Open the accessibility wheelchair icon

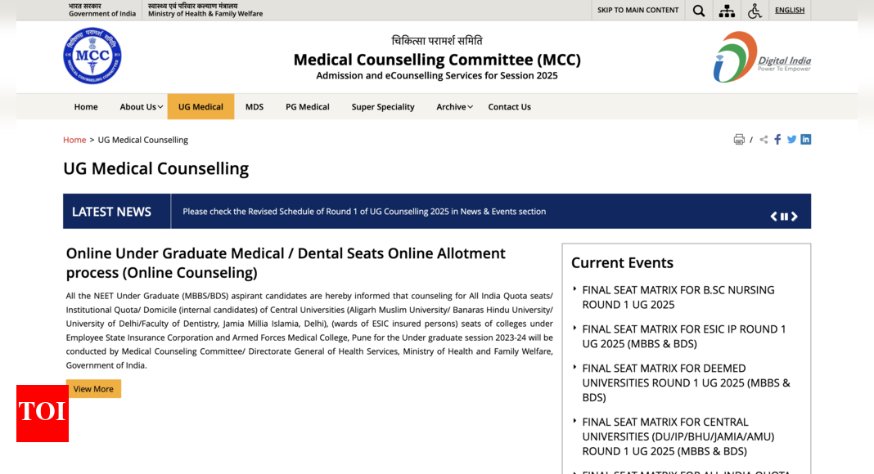755,11
